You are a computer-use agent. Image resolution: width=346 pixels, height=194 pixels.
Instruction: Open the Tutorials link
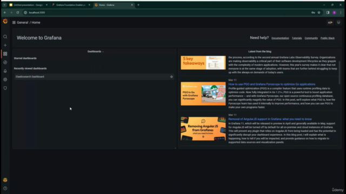pos(297,38)
